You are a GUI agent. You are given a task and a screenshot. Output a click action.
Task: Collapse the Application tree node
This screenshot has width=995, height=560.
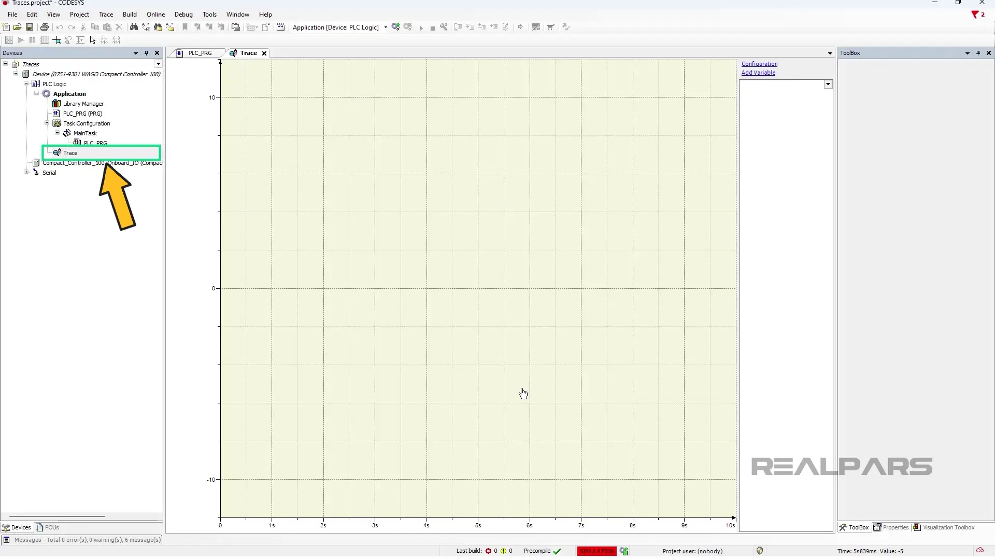coord(37,93)
